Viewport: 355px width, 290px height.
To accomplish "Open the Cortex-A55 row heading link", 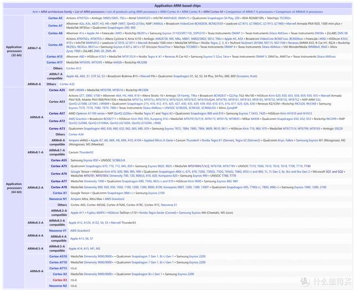I will tap(59, 160).
